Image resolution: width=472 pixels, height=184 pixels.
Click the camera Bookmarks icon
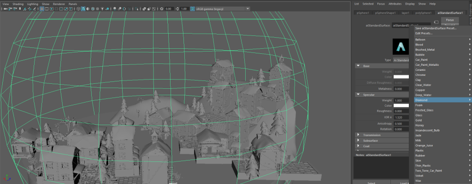tap(20, 9)
